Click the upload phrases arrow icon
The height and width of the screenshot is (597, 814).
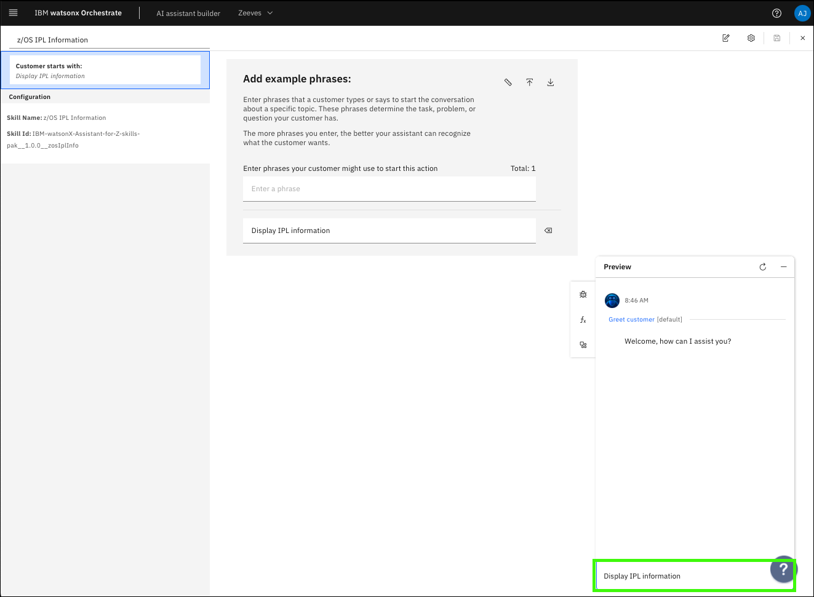[529, 82]
